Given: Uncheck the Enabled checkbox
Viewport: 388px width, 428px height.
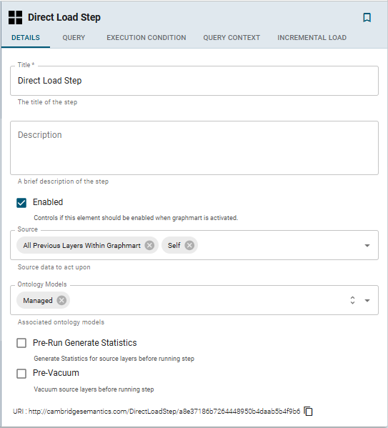Looking at the screenshot, I should pos(21,203).
